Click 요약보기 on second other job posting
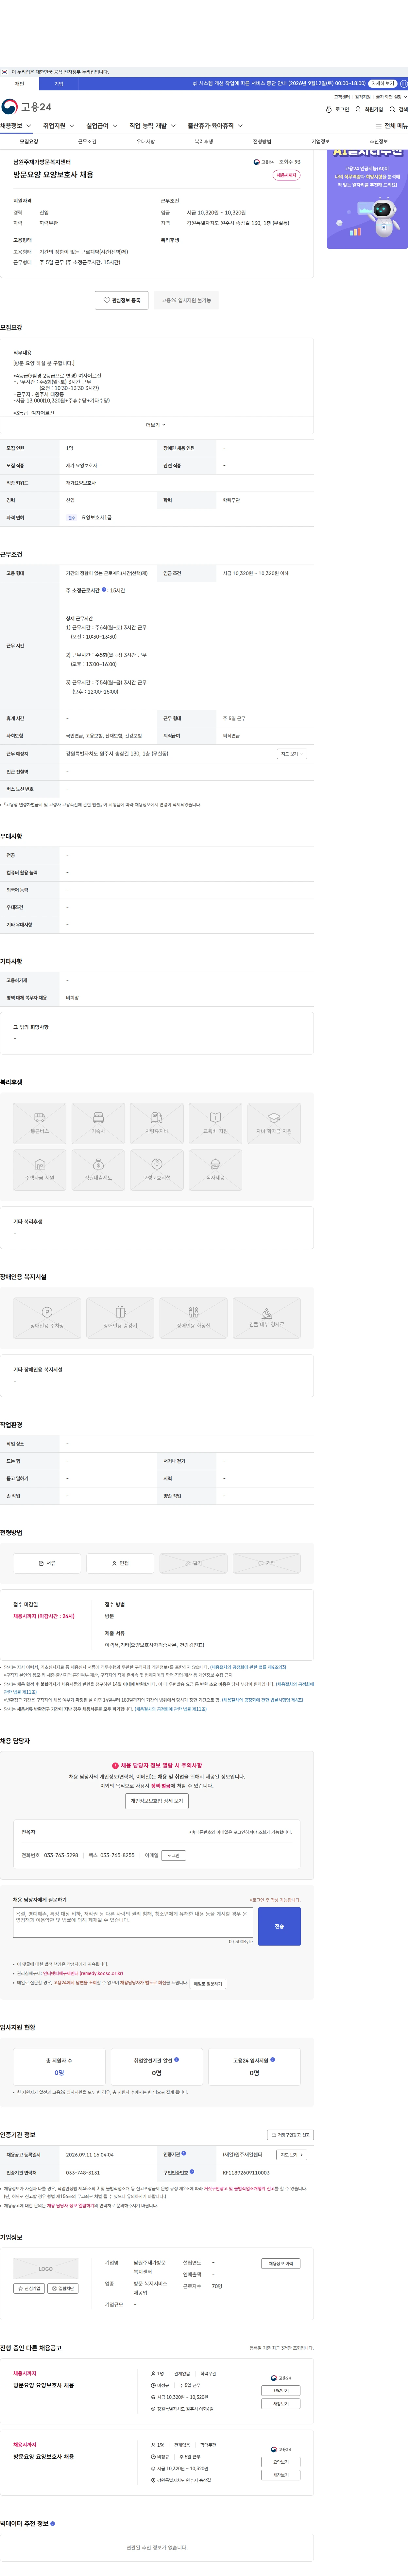The width and height of the screenshot is (408, 2576). (280, 2462)
